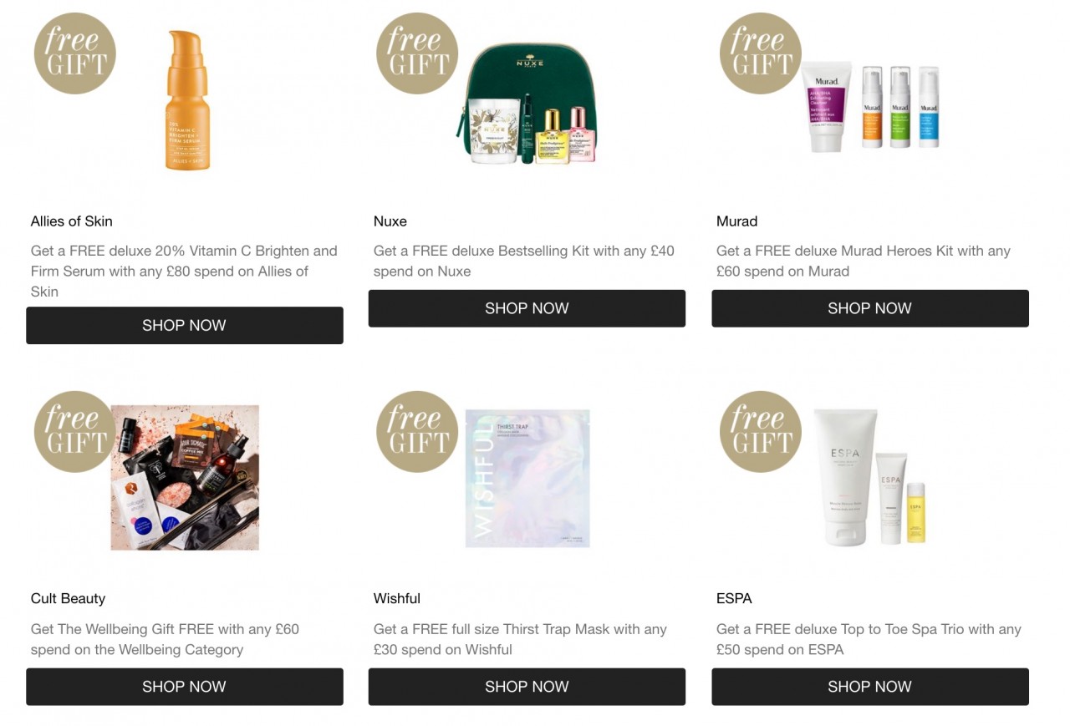Open the ESPA Spa Trio product image
The width and height of the screenshot is (1070, 726).
870,478
